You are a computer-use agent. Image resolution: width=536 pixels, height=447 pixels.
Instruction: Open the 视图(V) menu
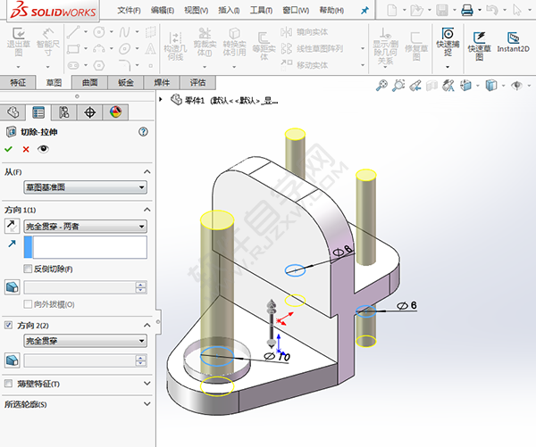tap(197, 11)
